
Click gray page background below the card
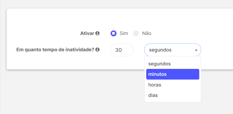[74, 92]
